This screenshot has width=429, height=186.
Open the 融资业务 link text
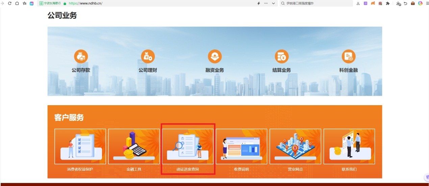(214, 70)
